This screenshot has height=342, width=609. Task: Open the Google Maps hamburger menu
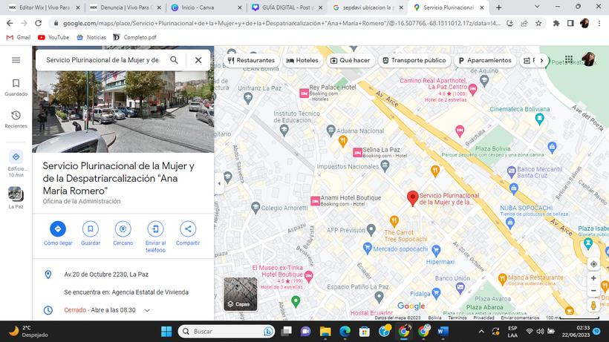click(16, 60)
